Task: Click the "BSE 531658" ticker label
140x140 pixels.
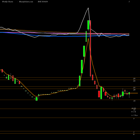Action: pyautogui.click(x=43, y=2)
